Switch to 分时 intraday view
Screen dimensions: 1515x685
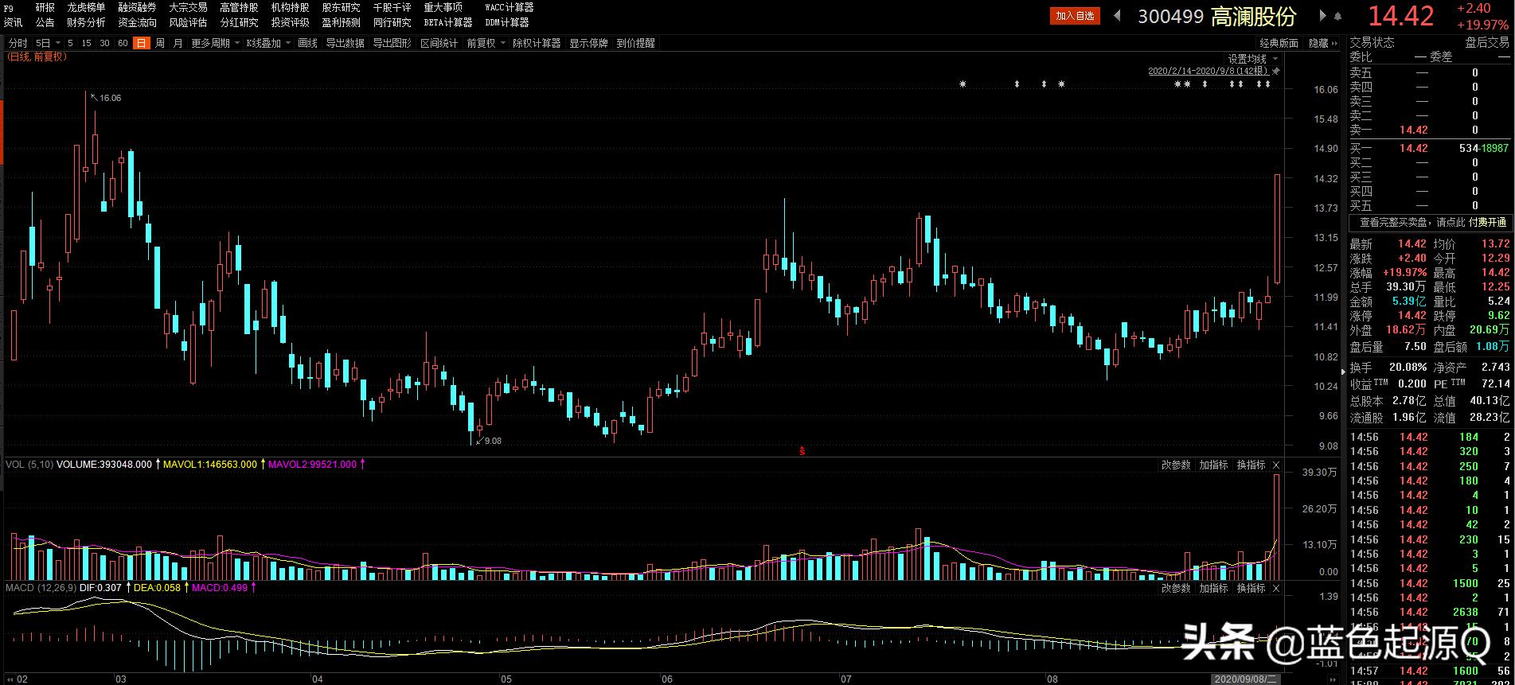[18, 43]
